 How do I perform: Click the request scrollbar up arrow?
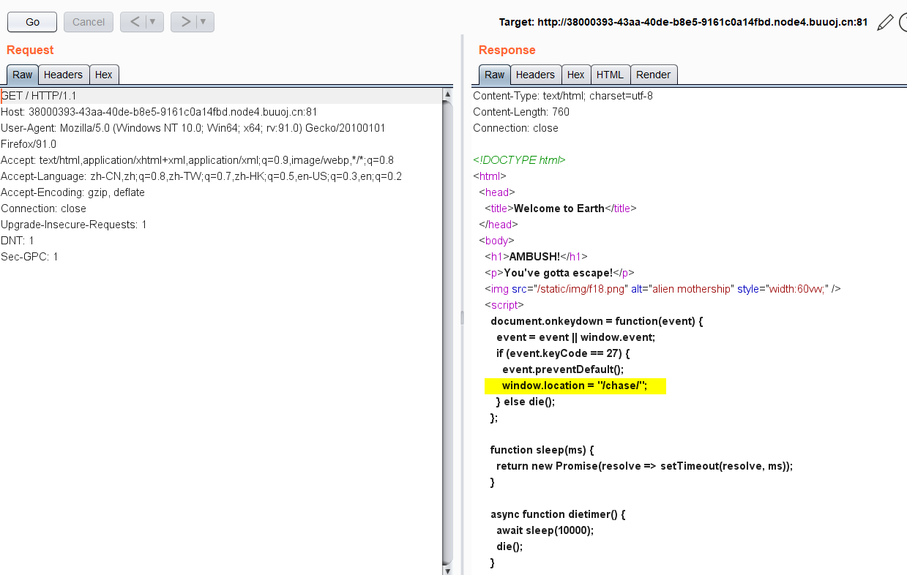(x=447, y=94)
